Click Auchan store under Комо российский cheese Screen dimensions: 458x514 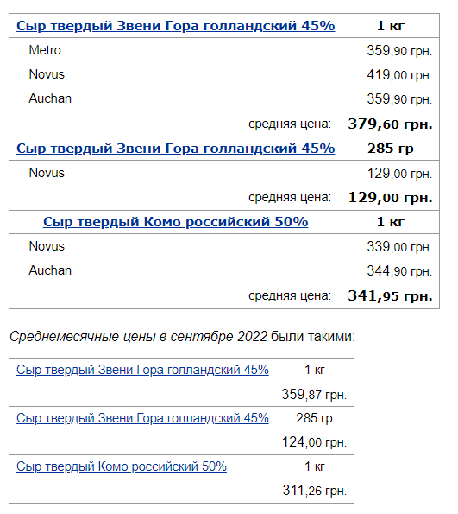tap(50, 270)
